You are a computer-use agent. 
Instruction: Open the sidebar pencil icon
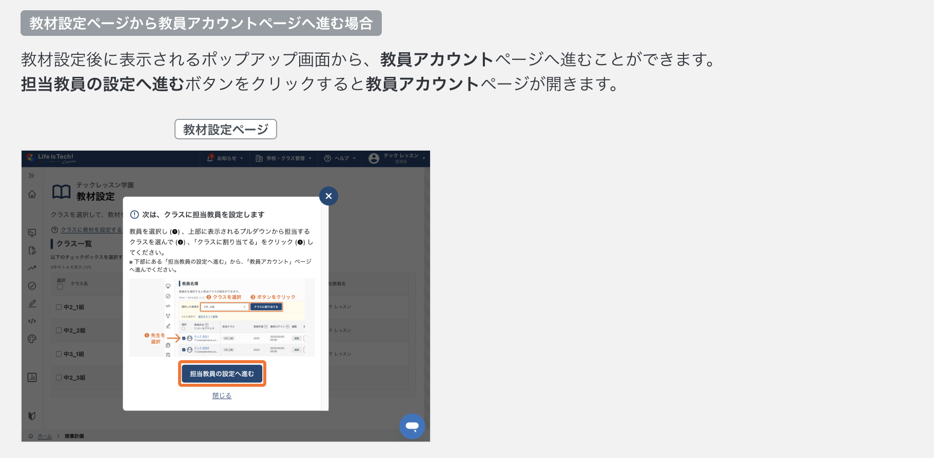(32, 303)
